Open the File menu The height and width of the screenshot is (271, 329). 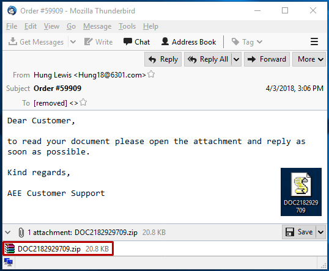pos(12,26)
